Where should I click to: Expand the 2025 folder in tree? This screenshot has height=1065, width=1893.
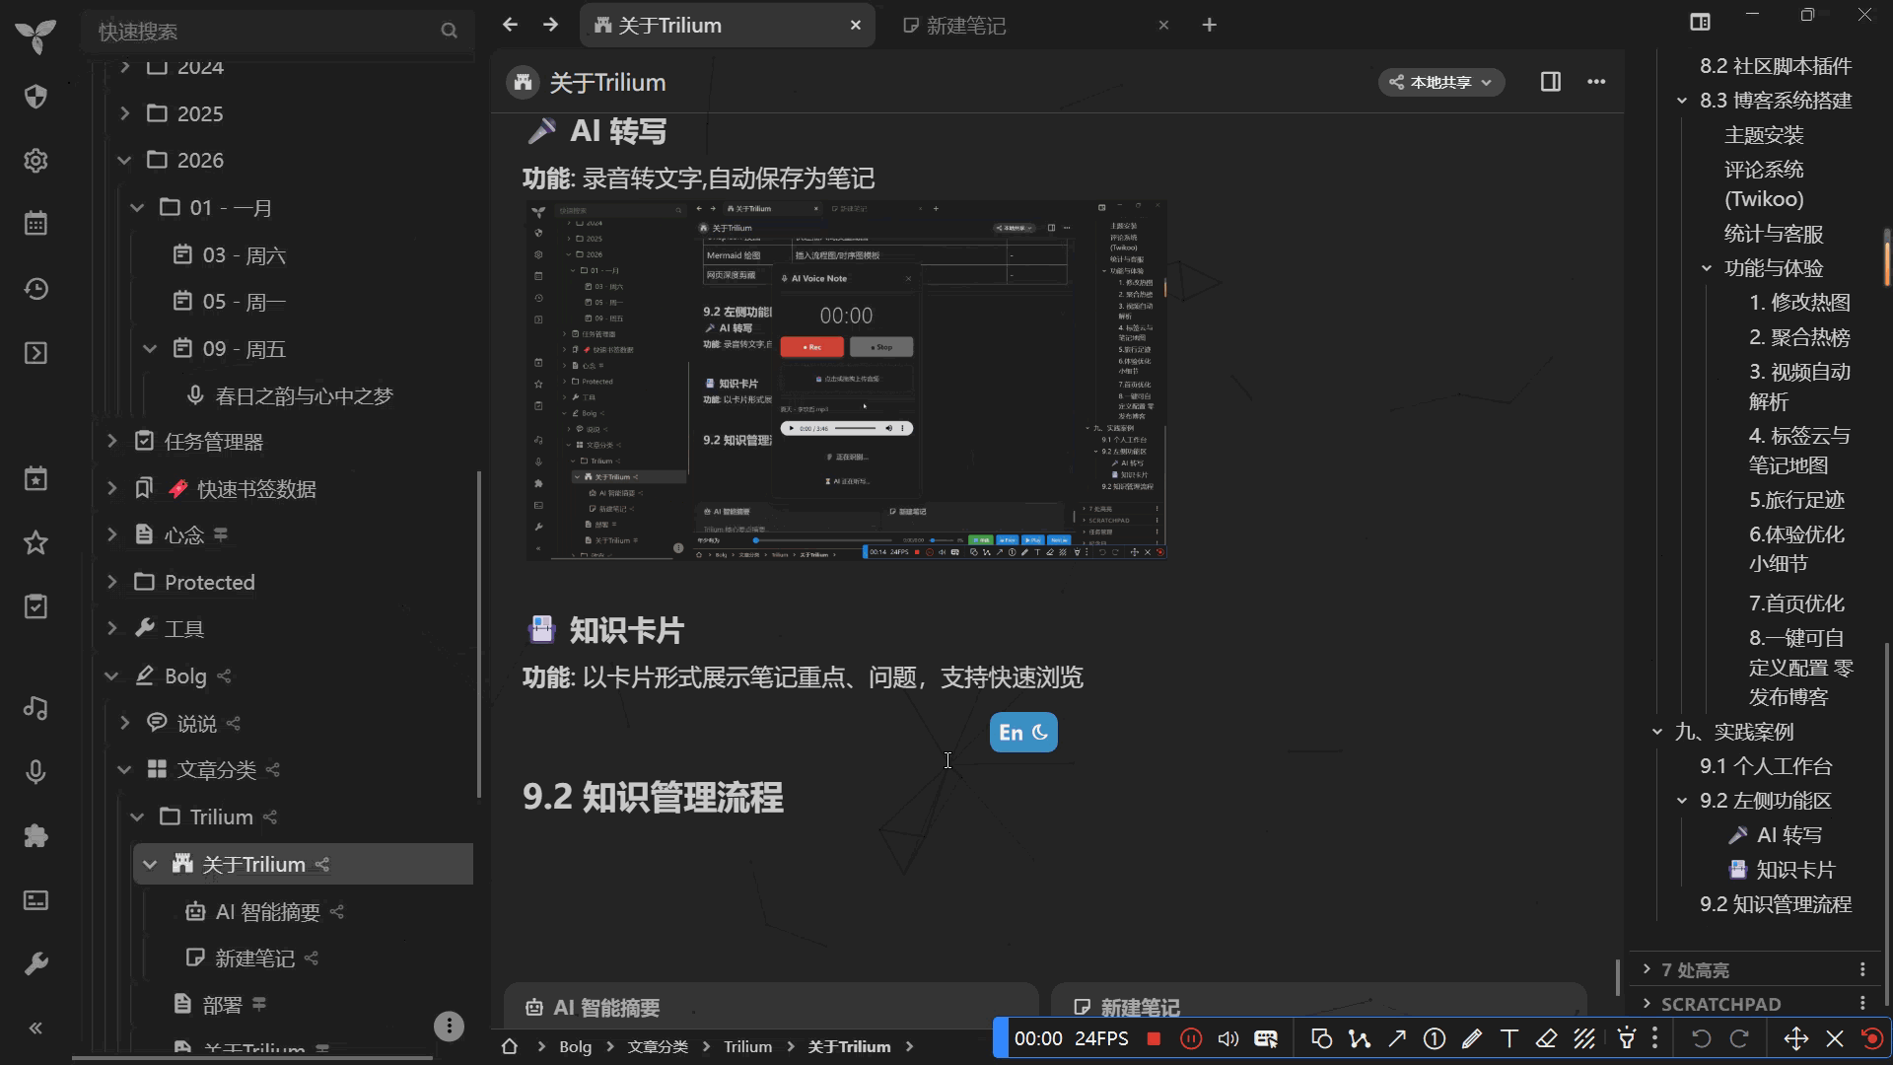124,113
